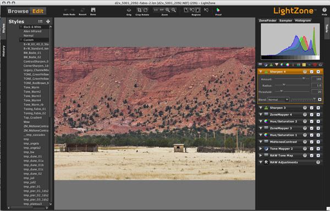Screen dimensions: 330x211
Task: Show original image with Orig icon
Action: (x=129, y=10)
